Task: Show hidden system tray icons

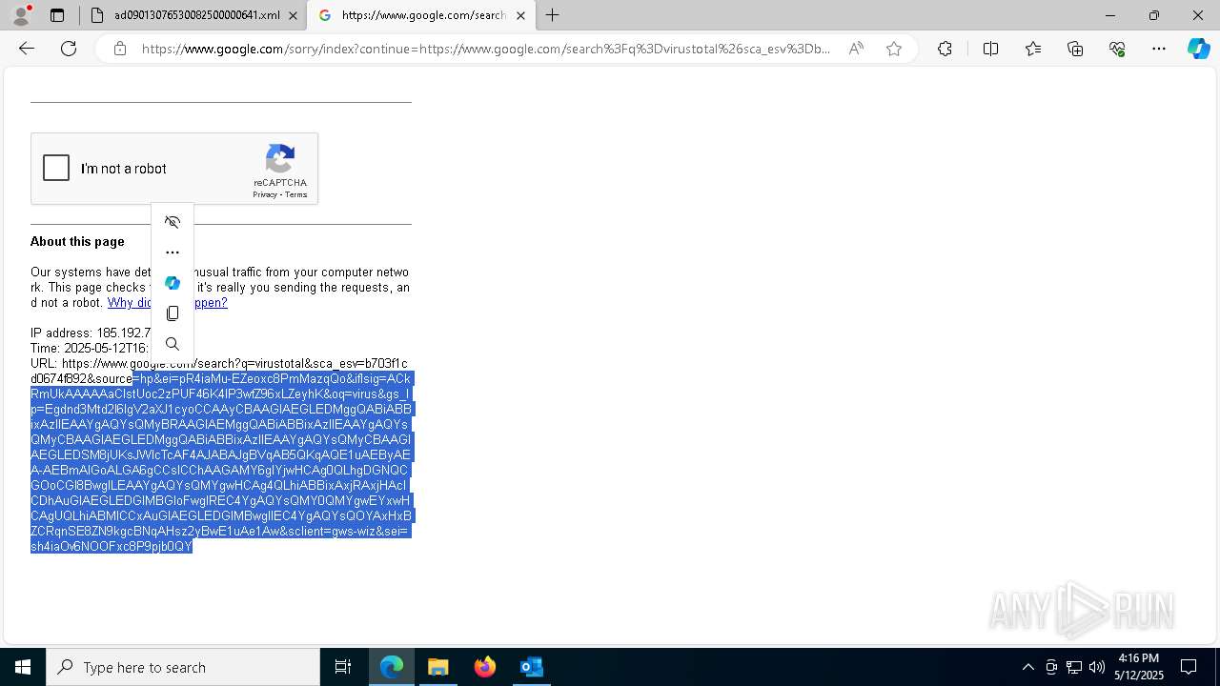Action: click(x=1027, y=667)
